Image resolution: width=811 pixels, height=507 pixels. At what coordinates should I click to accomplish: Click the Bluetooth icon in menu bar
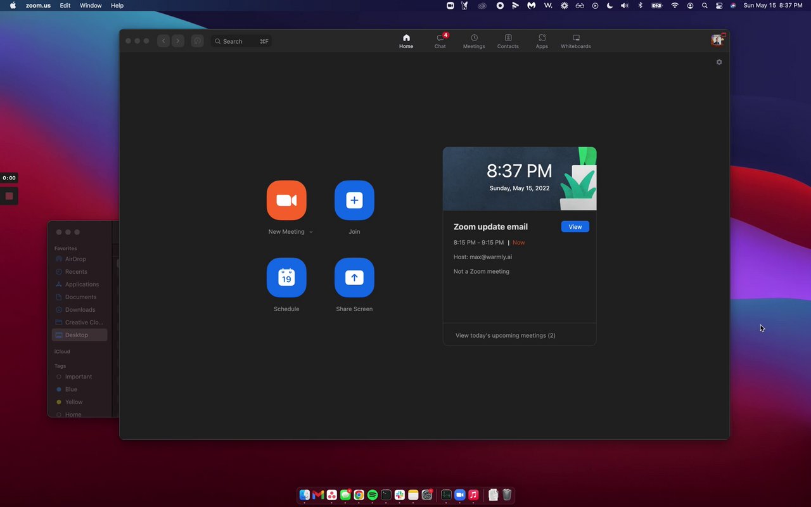click(640, 6)
